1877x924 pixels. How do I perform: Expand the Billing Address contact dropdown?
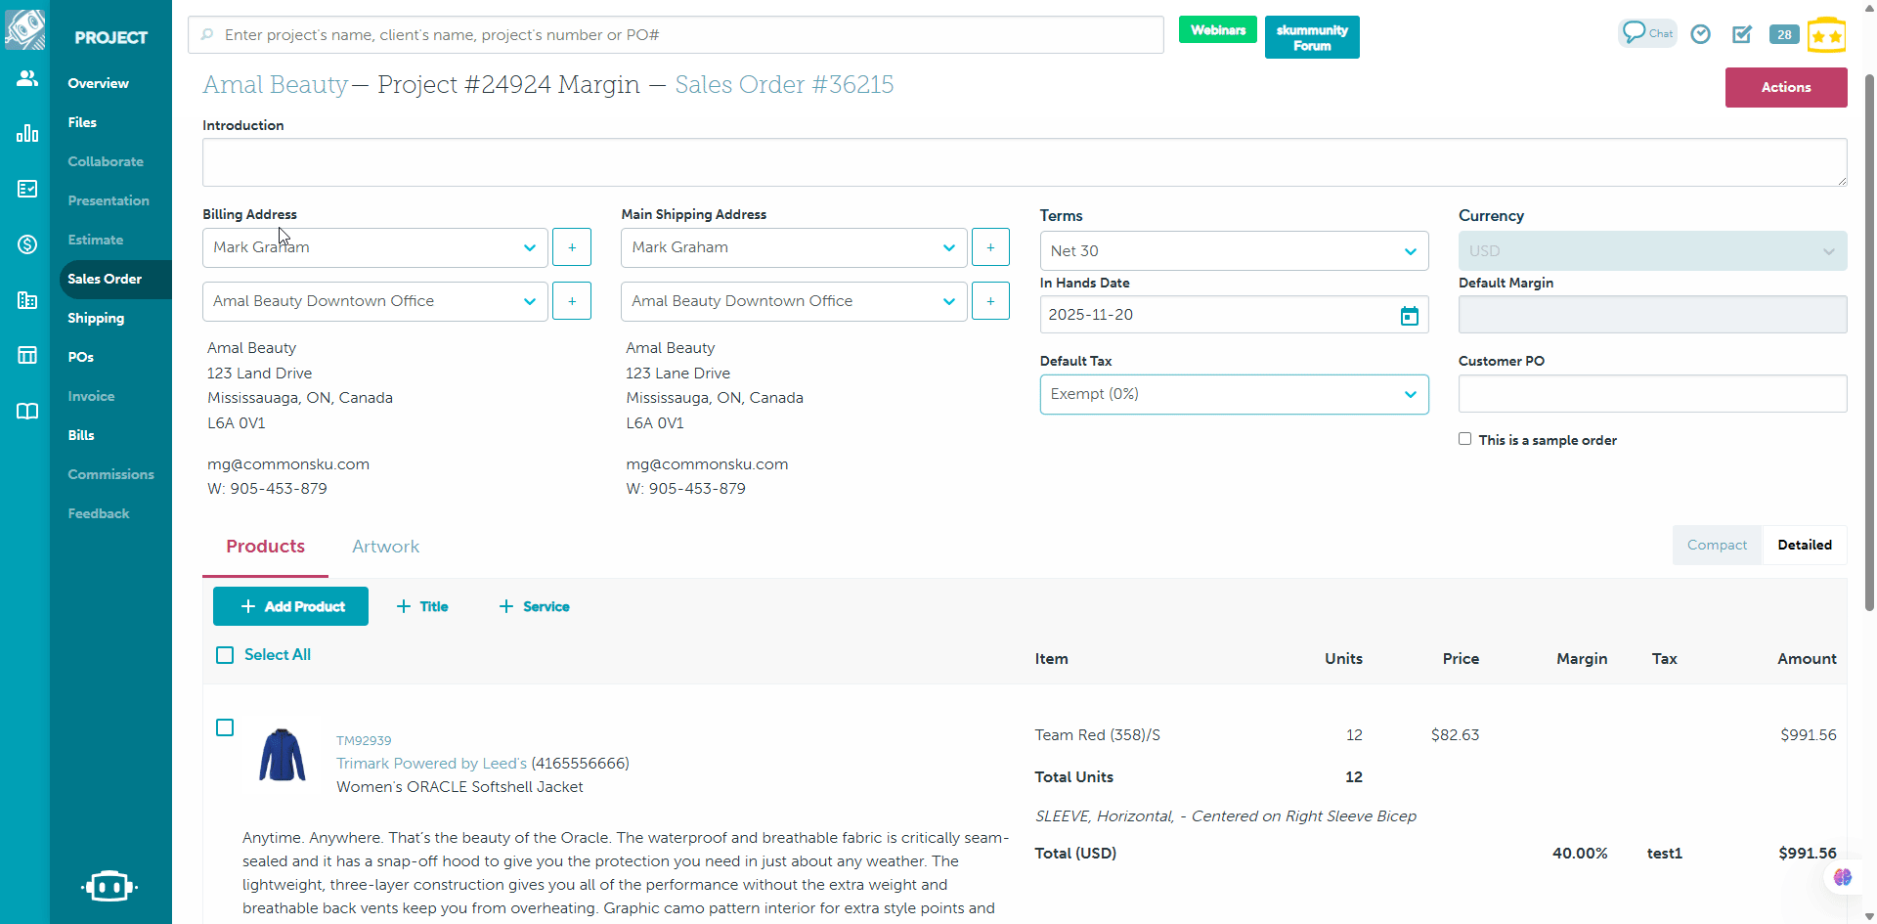click(x=374, y=247)
